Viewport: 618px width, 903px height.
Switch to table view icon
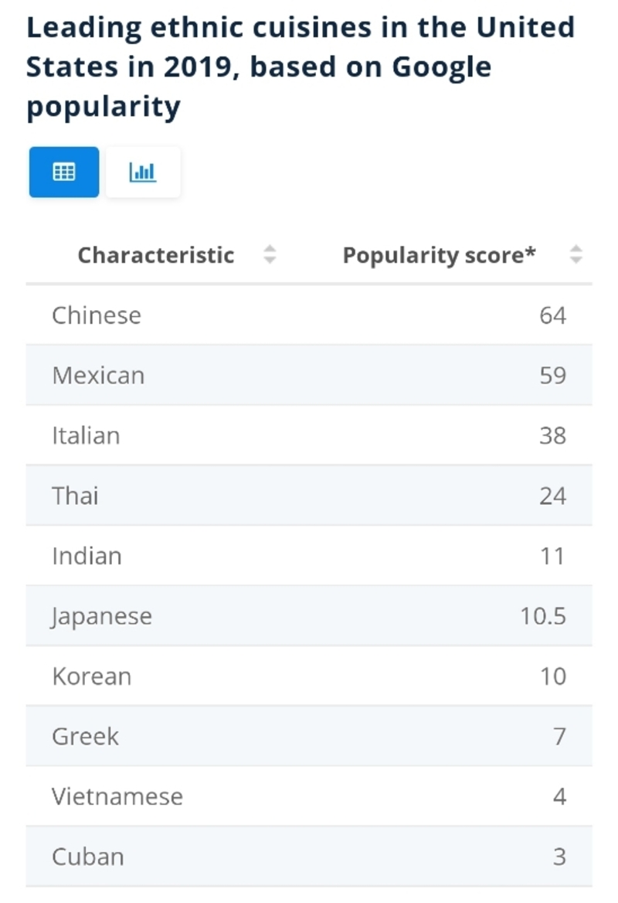click(x=64, y=172)
